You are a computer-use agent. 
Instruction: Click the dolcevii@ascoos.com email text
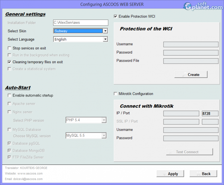point(28,179)
